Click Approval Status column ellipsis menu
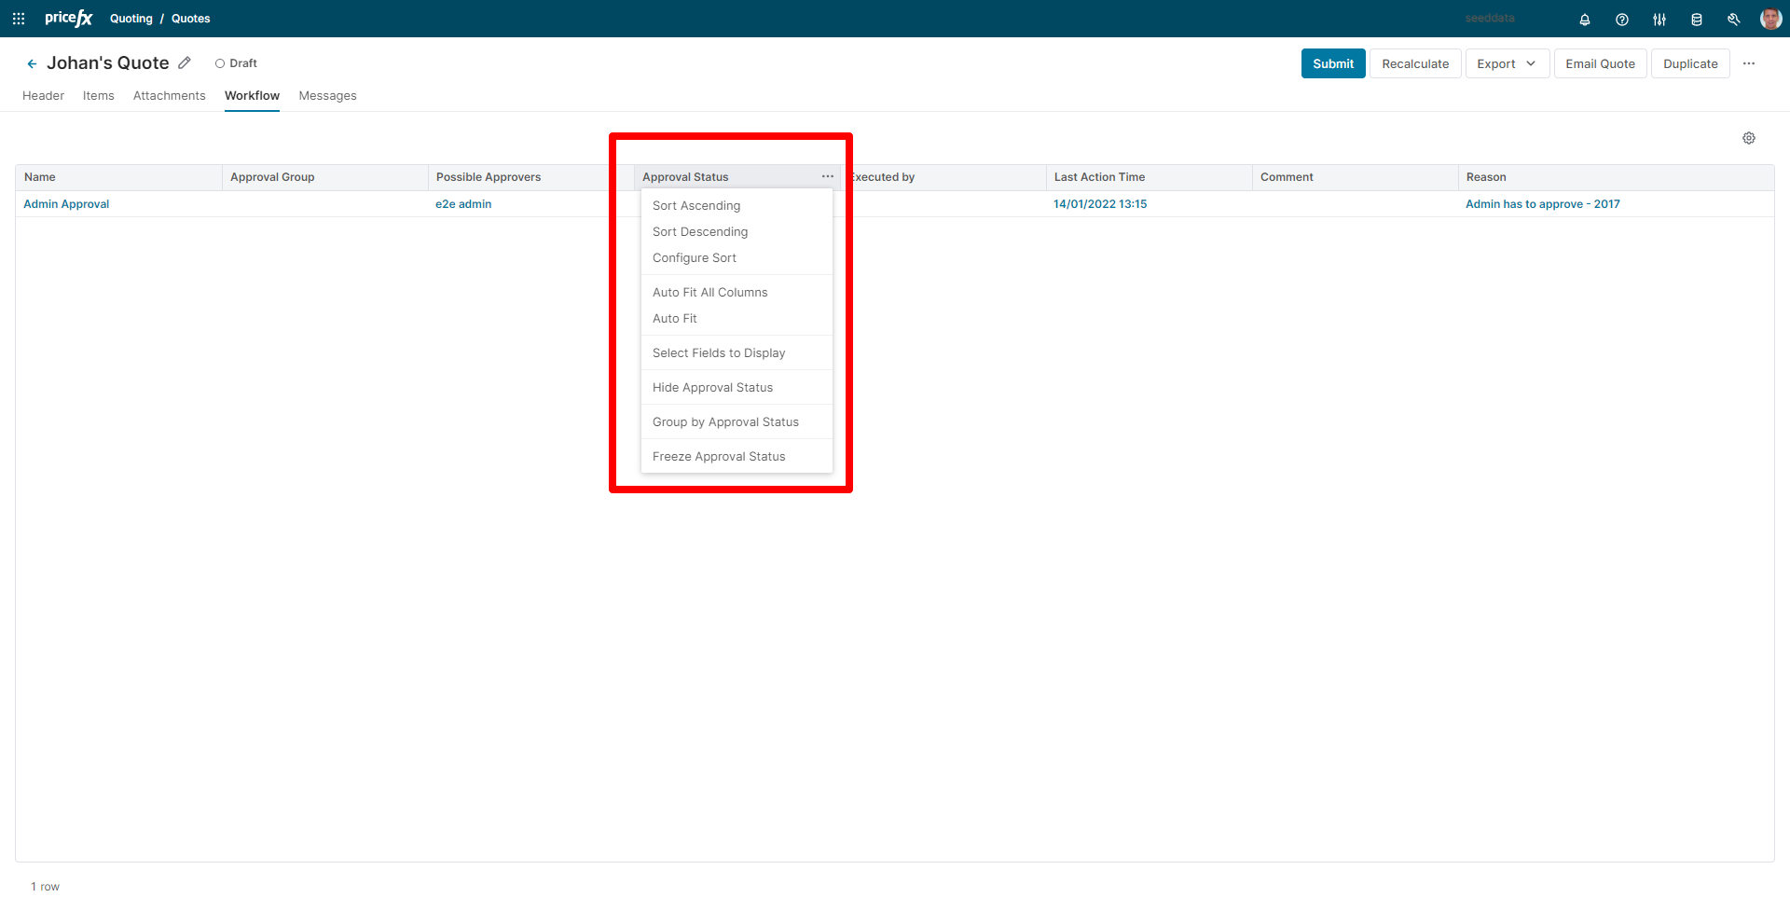1790x911 pixels. [827, 176]
